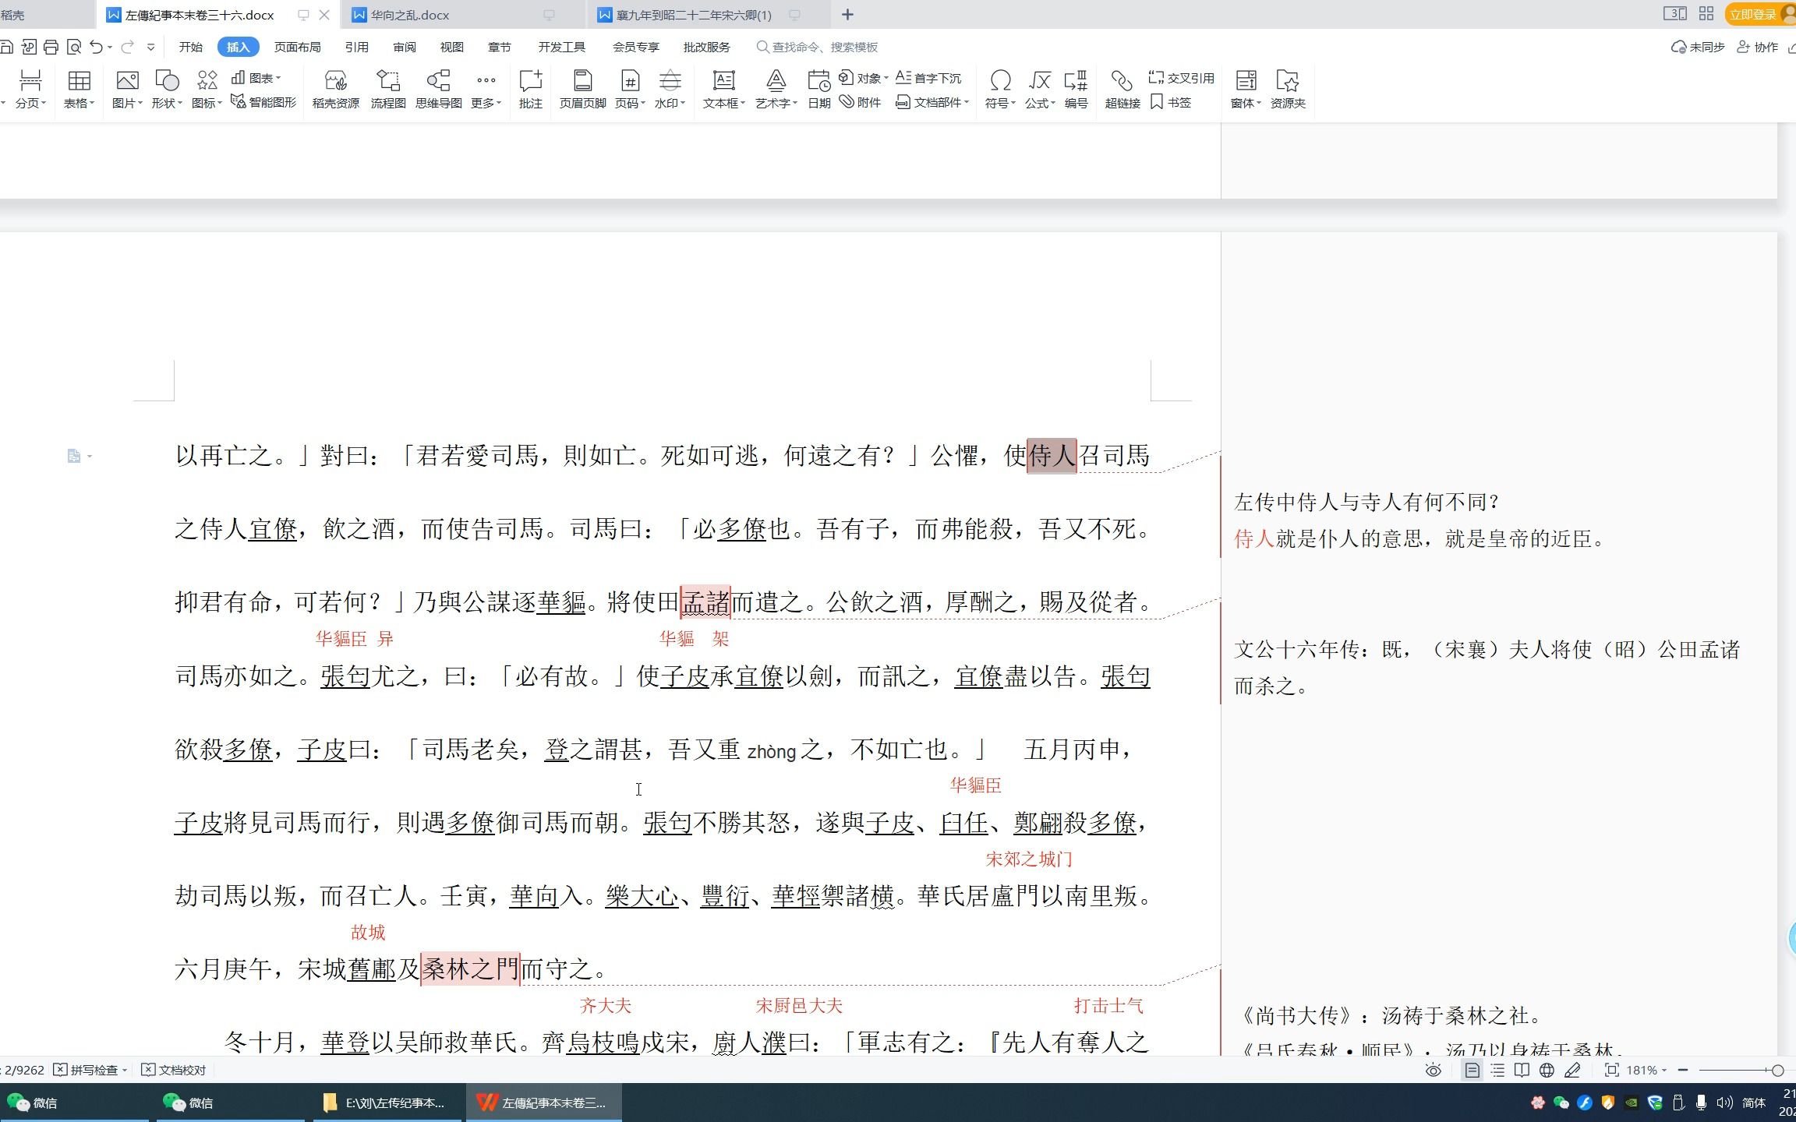The width and height of the screenshot is (1796, 1122).
Task: Switch to 页面布局 ribbon tab
Action: [x=297, y=47]
